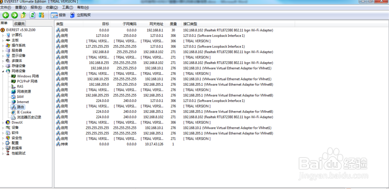The image size is (389, 189).
Task: Click the 操作系统 Windows flag icon
Action: (8, 45)
